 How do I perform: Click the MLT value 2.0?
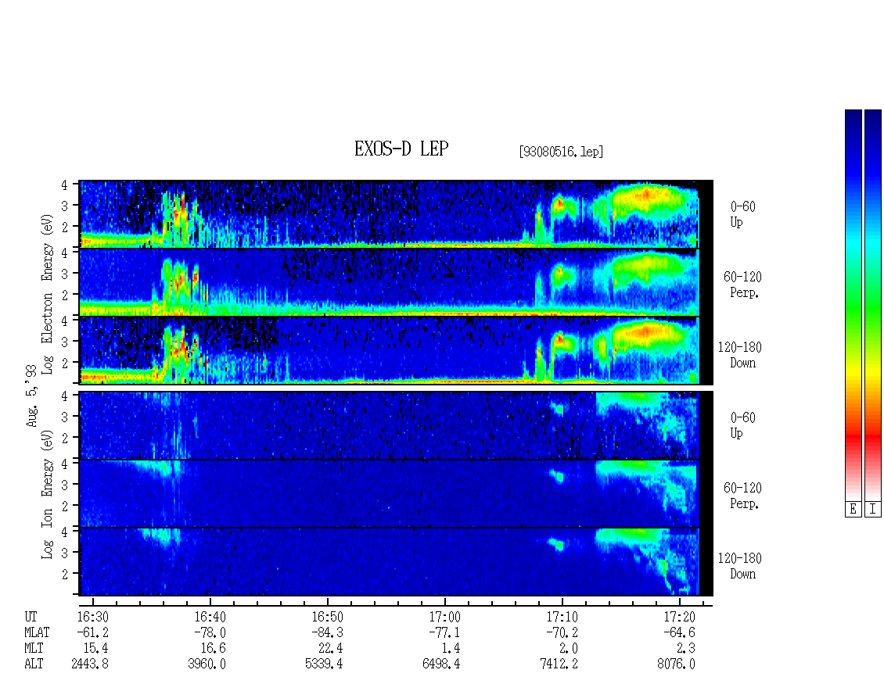(x=568, y=649)
